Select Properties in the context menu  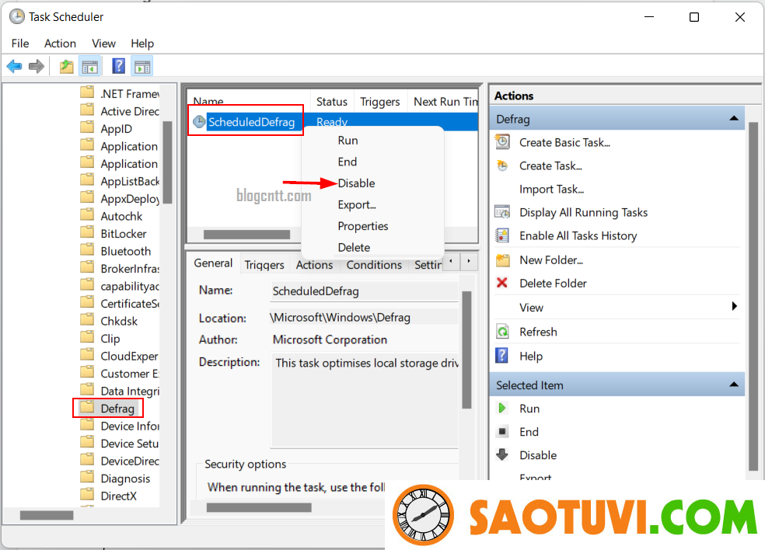(362, 226)
